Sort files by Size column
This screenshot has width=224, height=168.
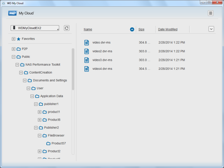[141, 29]
